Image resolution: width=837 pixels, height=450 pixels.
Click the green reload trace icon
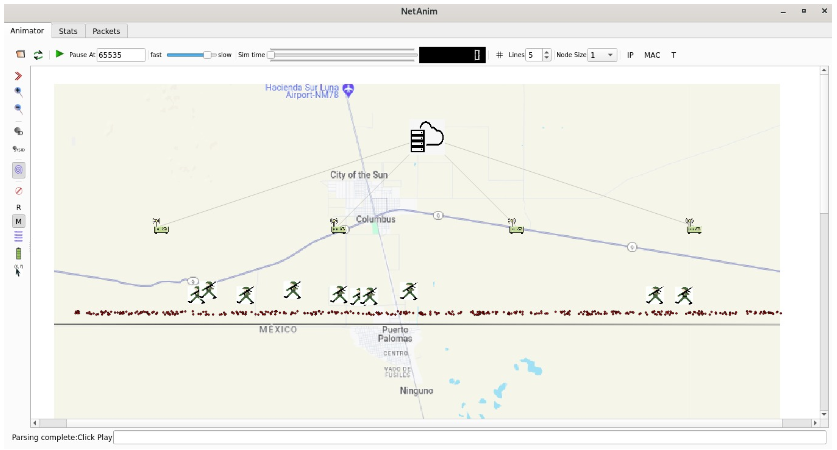38,55
